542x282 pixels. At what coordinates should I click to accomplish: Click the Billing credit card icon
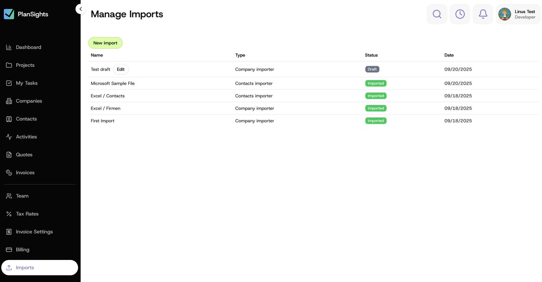click(9, 250)
